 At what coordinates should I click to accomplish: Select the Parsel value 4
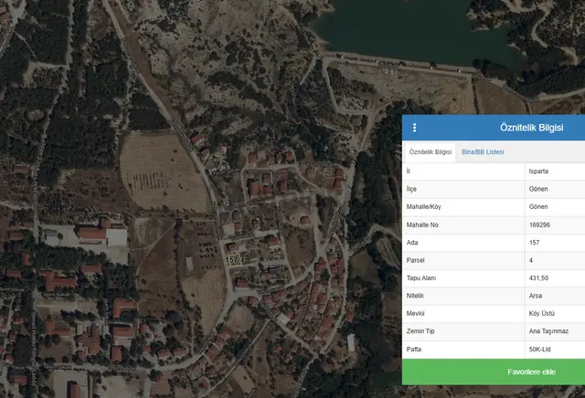(531, 260)
